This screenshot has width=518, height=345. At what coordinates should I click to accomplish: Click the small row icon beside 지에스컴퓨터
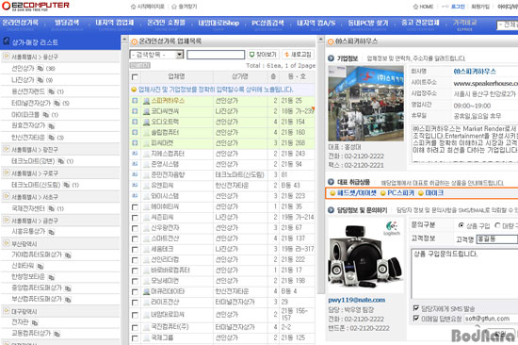point(135,154)
